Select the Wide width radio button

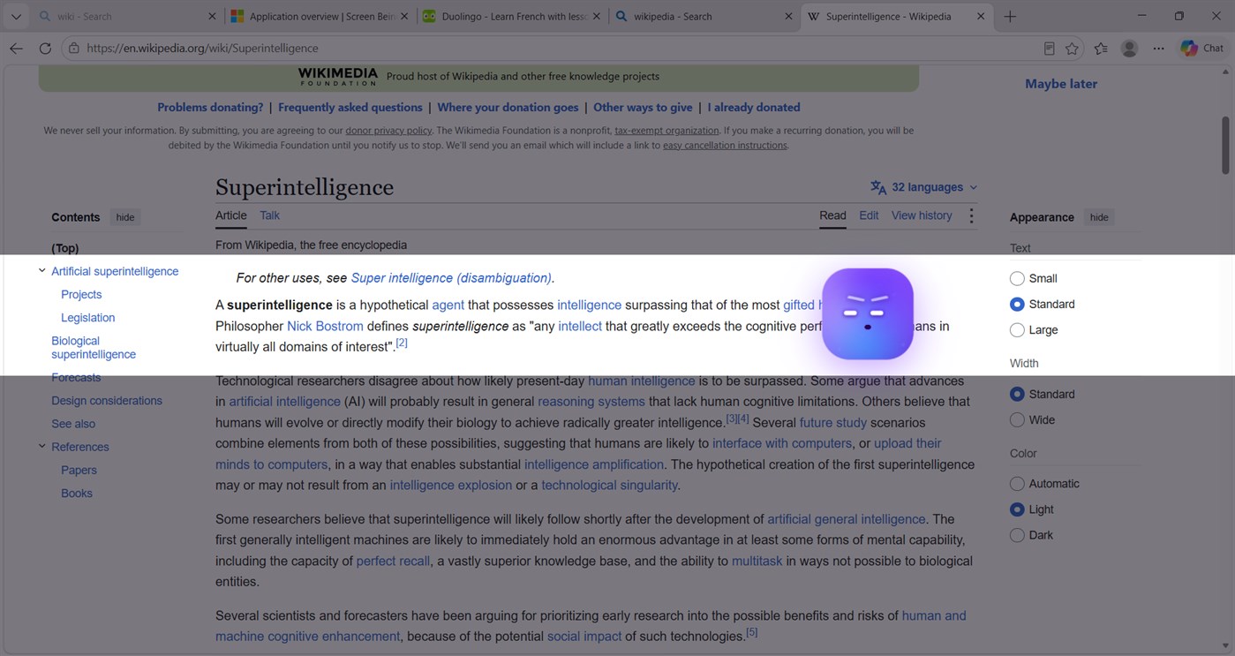click(1017, 419)
